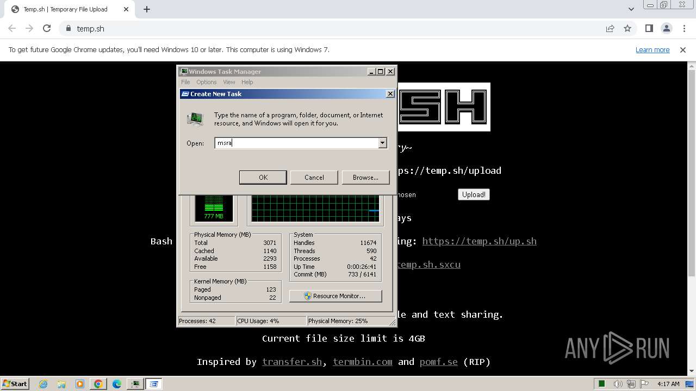696x391 pixels.
Task: Close the Temp.sh browser tab
Action: point(126,9)
